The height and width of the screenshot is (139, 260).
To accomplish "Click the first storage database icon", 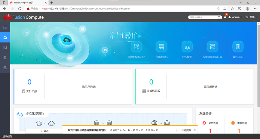I will point(97,123).
